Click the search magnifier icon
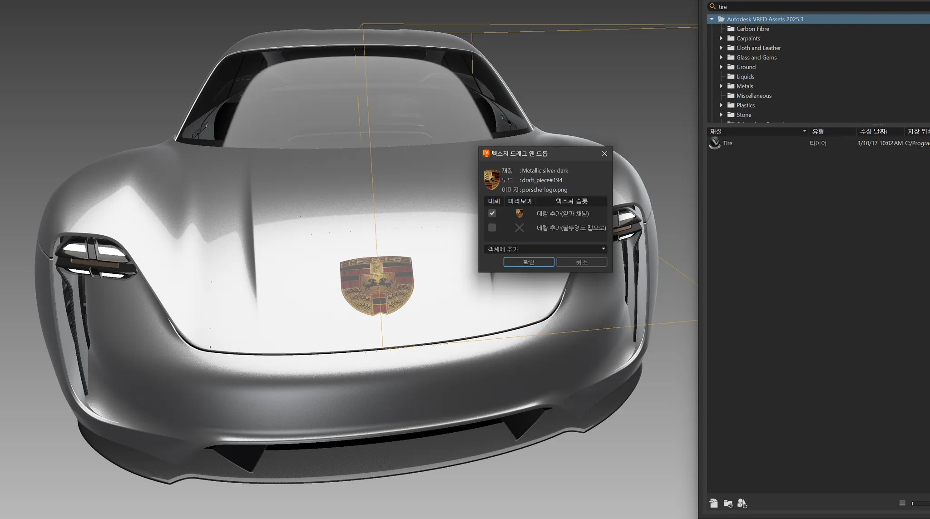Image resolution: width=930 pixels, height=519 pixels. pos(712,6)
